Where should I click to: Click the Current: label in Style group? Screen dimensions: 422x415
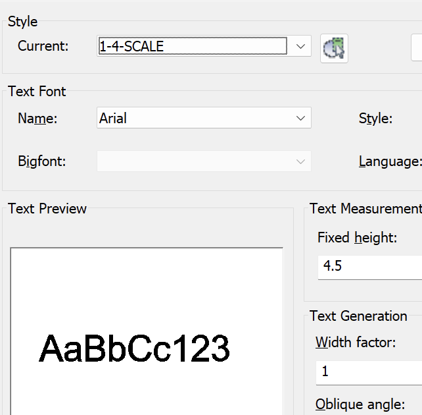tap(43, 46)
